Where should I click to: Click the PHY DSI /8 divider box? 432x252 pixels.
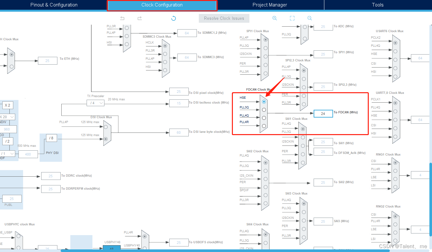click(51, 138)
